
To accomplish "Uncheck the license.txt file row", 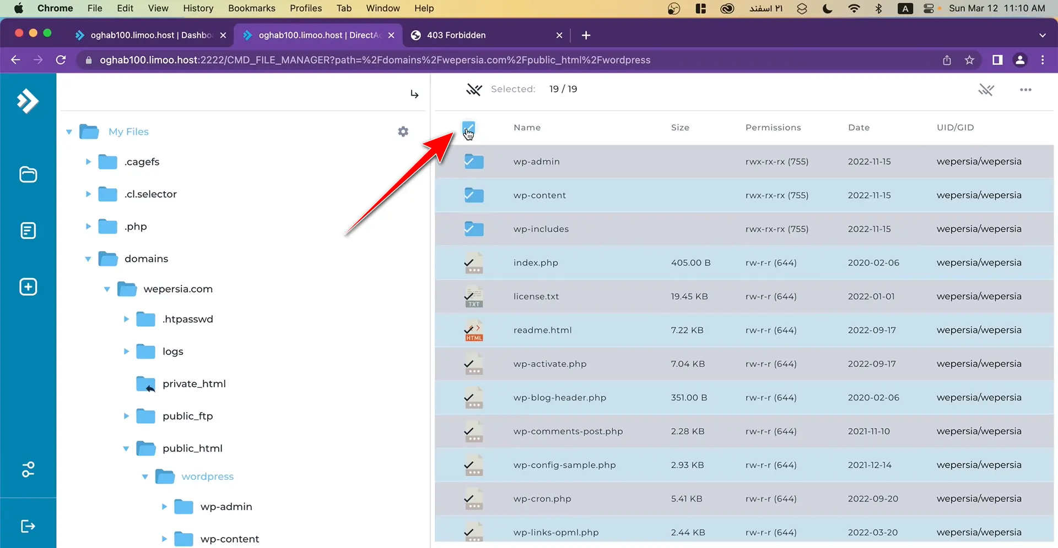I will tap(473, 297).
